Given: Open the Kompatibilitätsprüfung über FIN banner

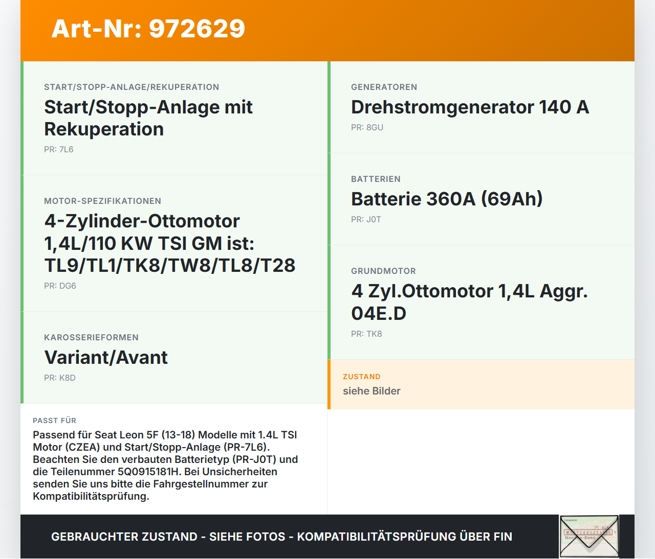Looking at the screenshot, I should point(281,537).
